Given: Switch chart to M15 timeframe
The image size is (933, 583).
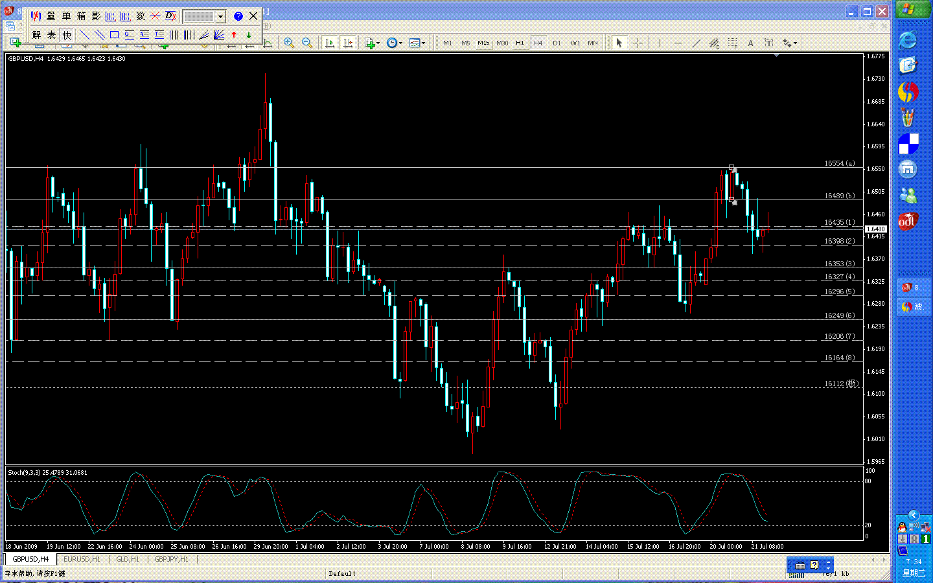Looking at the screenshot, I should pos(484,43).
